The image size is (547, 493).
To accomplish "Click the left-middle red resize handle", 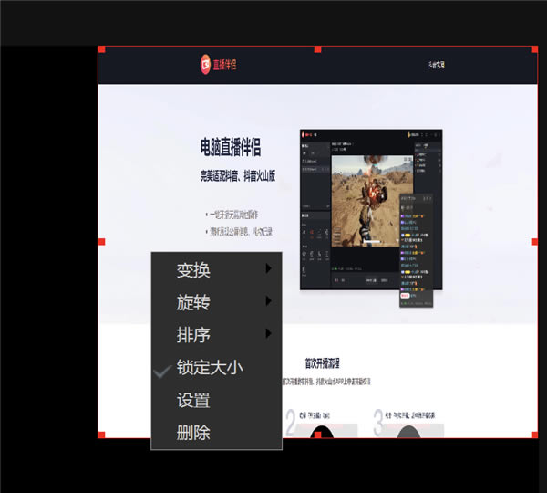I will click(100, 242).
